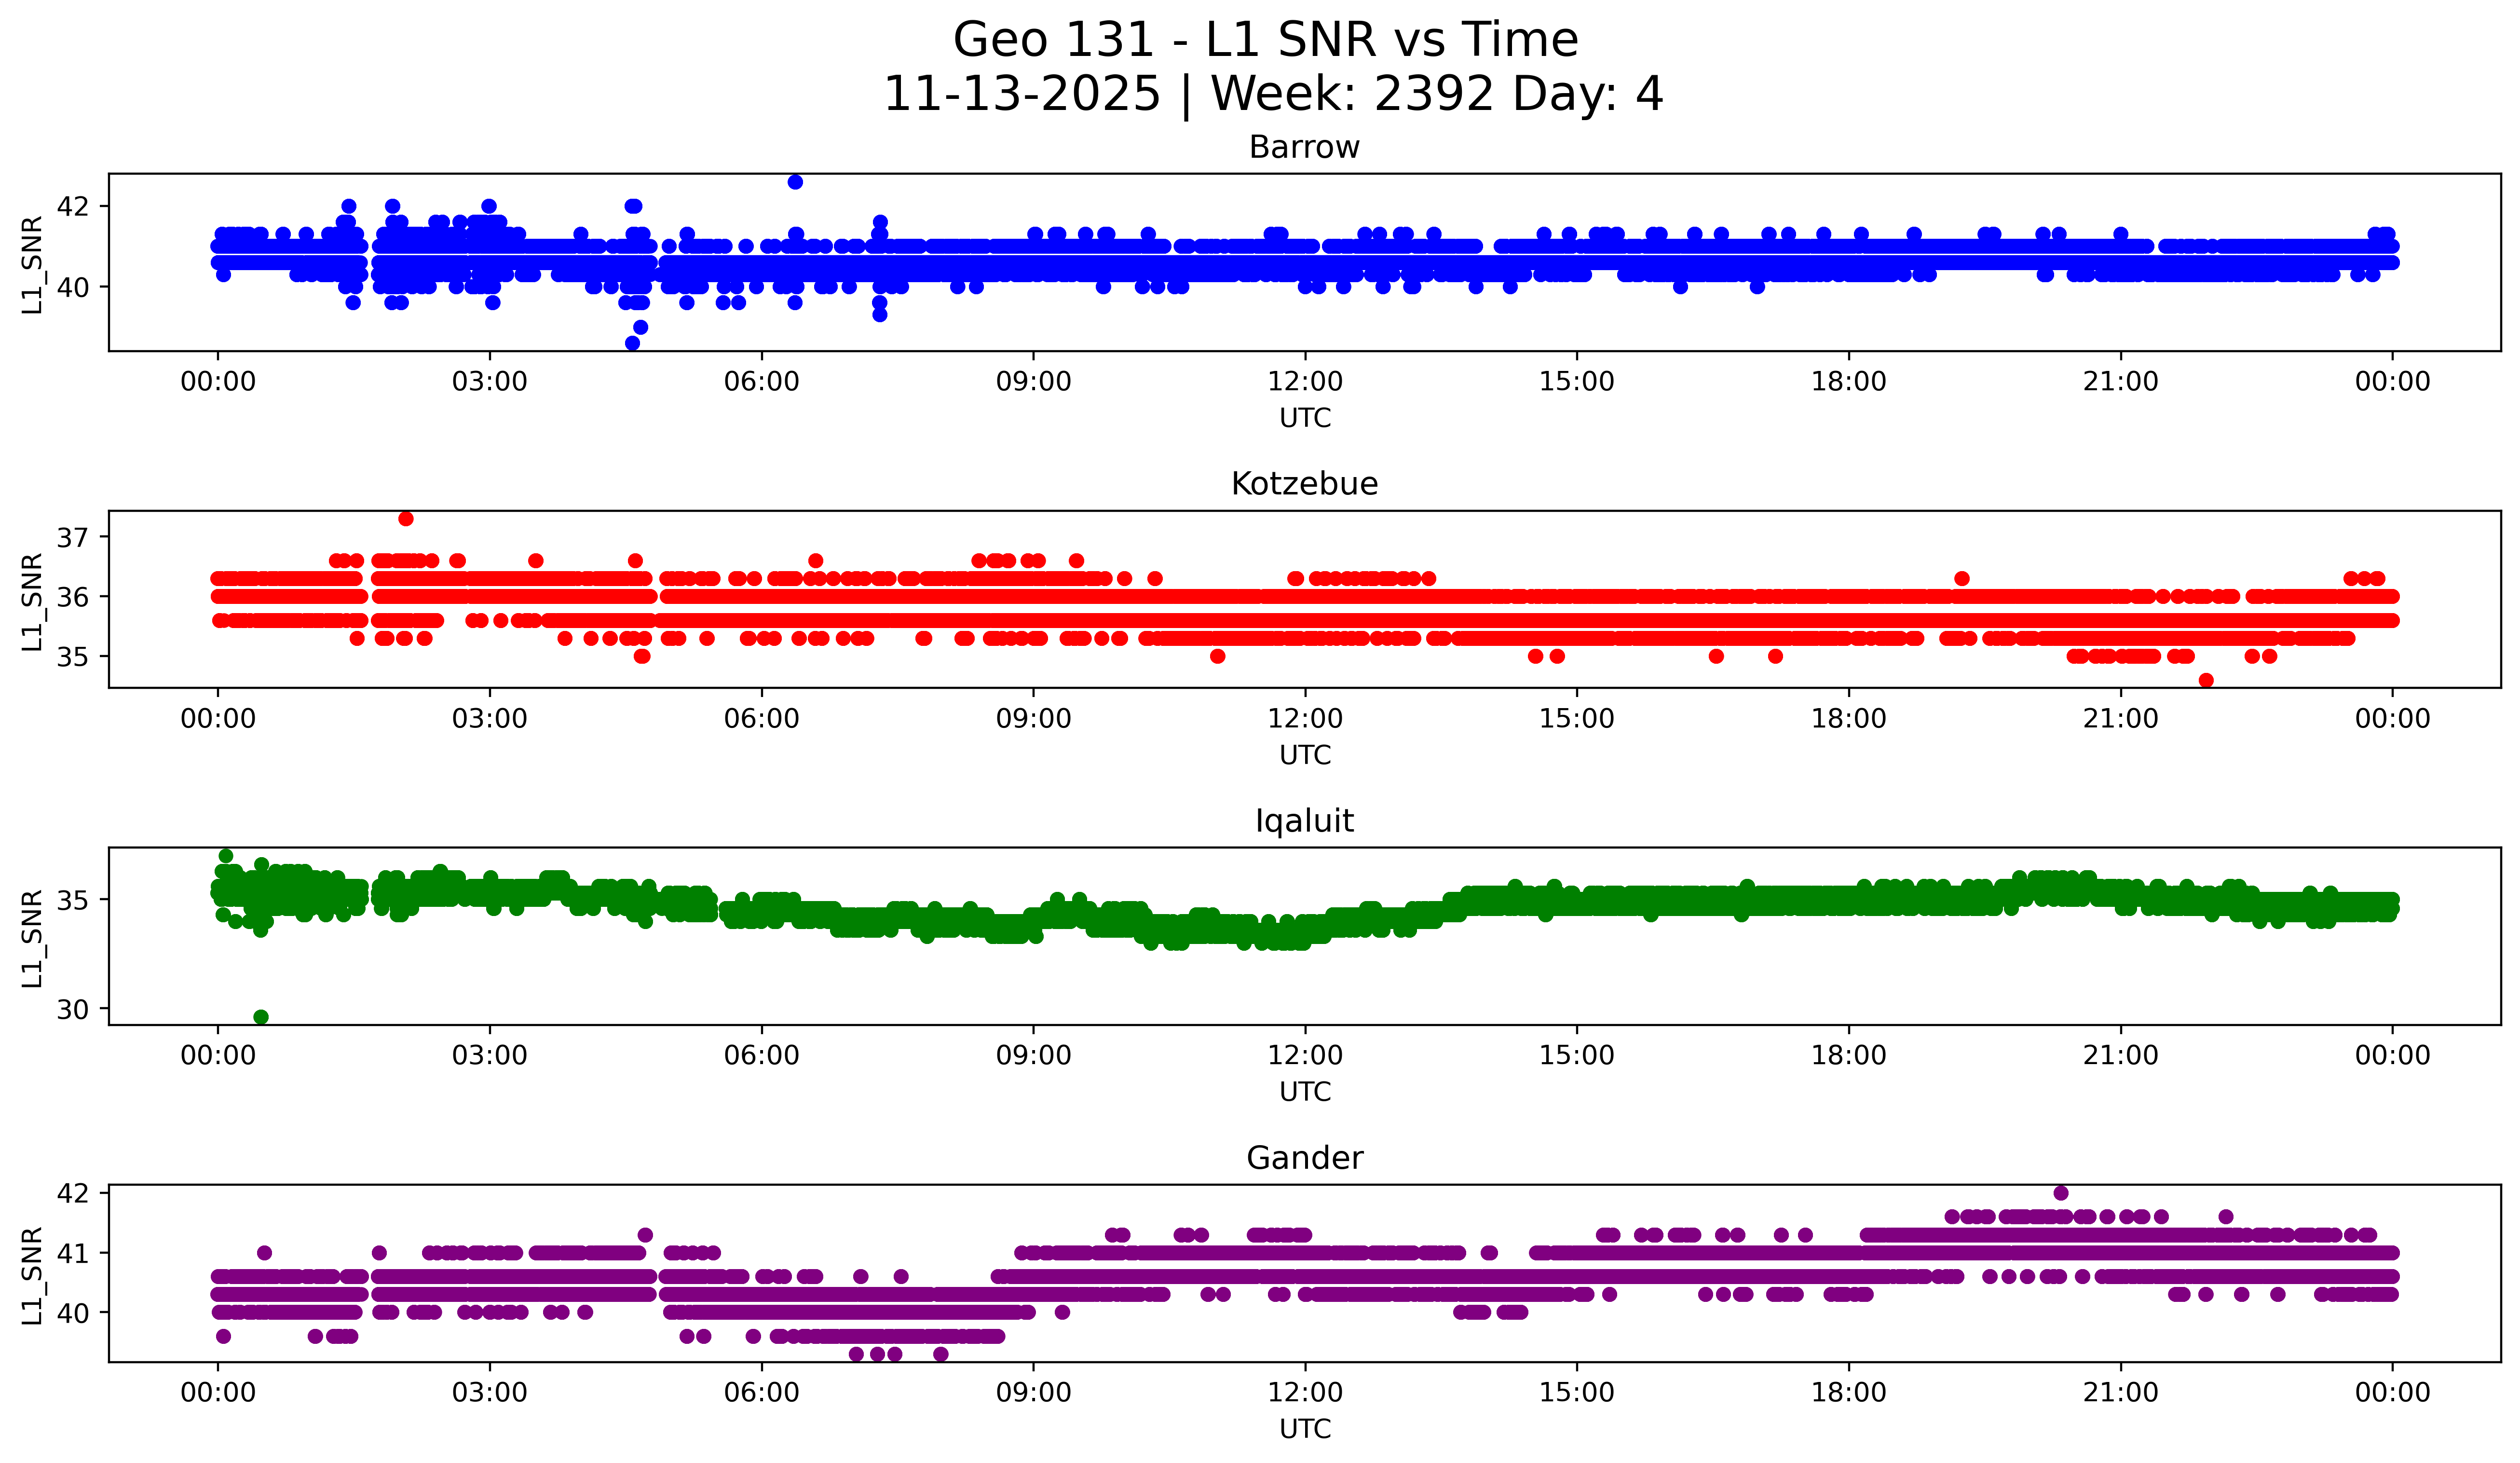Click the 'Geo 131 - L1 SNR vs Time' title
This screenshot has width=2520, height=1463.
[1265, 41]
